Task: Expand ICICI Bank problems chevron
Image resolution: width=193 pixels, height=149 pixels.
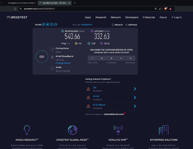Action: (135, 106)
